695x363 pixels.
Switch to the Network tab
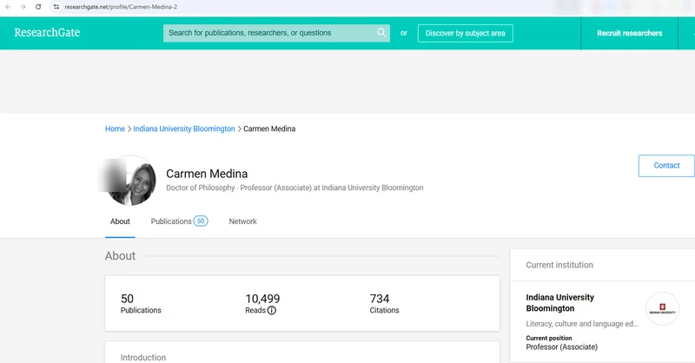point(242,221)
